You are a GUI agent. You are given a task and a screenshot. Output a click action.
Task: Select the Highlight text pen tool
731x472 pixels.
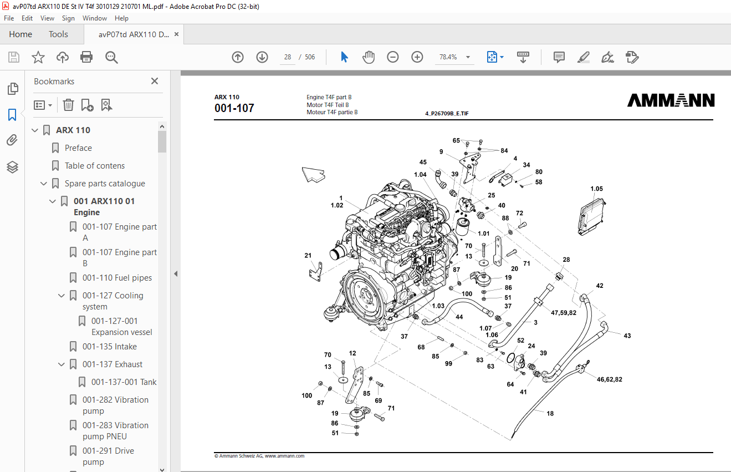click(583, 57)
